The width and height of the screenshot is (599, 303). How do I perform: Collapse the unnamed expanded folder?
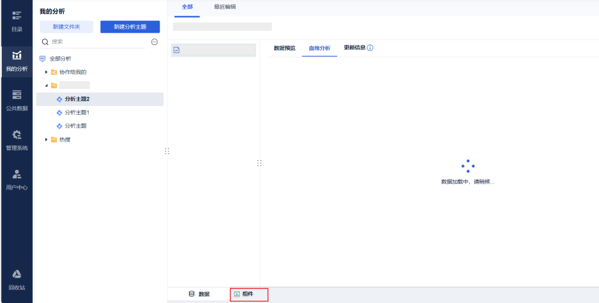point(46,85)
